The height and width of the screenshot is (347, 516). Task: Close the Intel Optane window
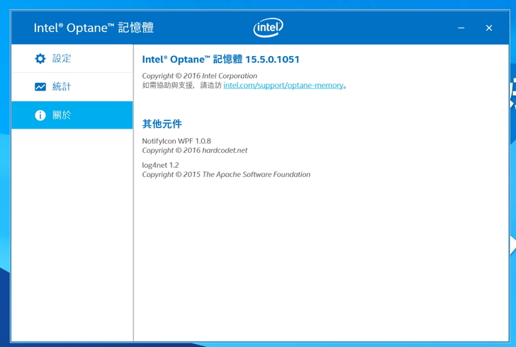pos(489,28)
